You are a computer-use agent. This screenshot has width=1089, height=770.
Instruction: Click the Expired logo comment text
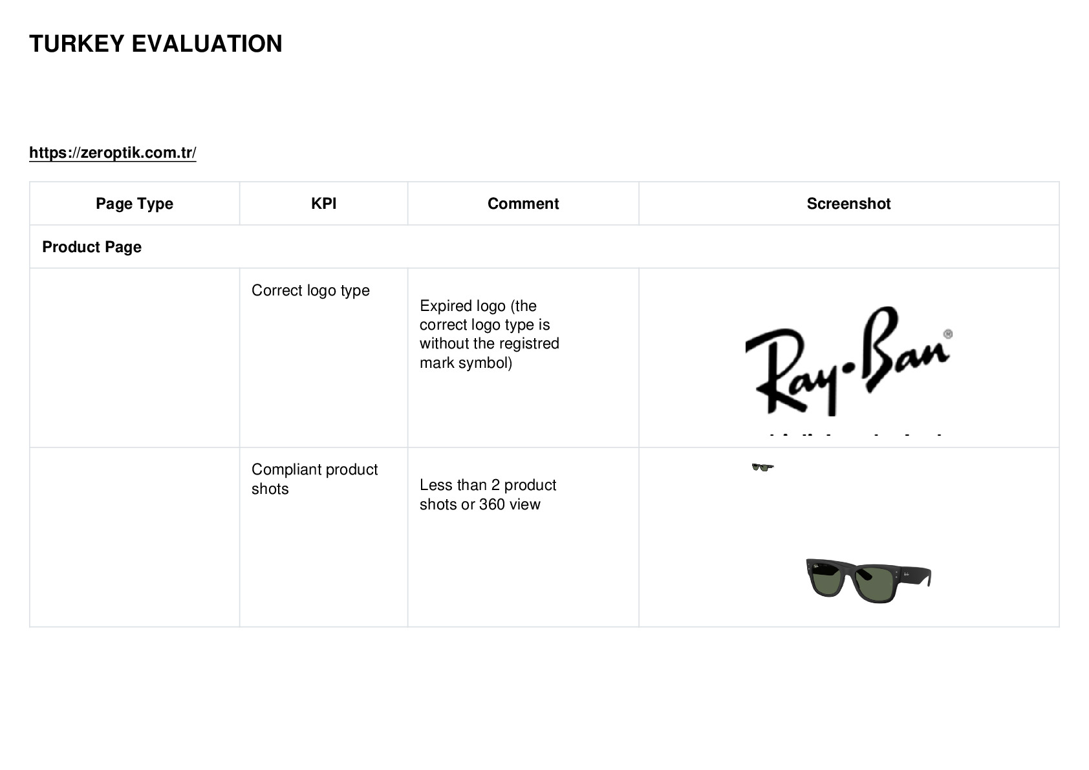pyautogui.click(x=490, y=334)
